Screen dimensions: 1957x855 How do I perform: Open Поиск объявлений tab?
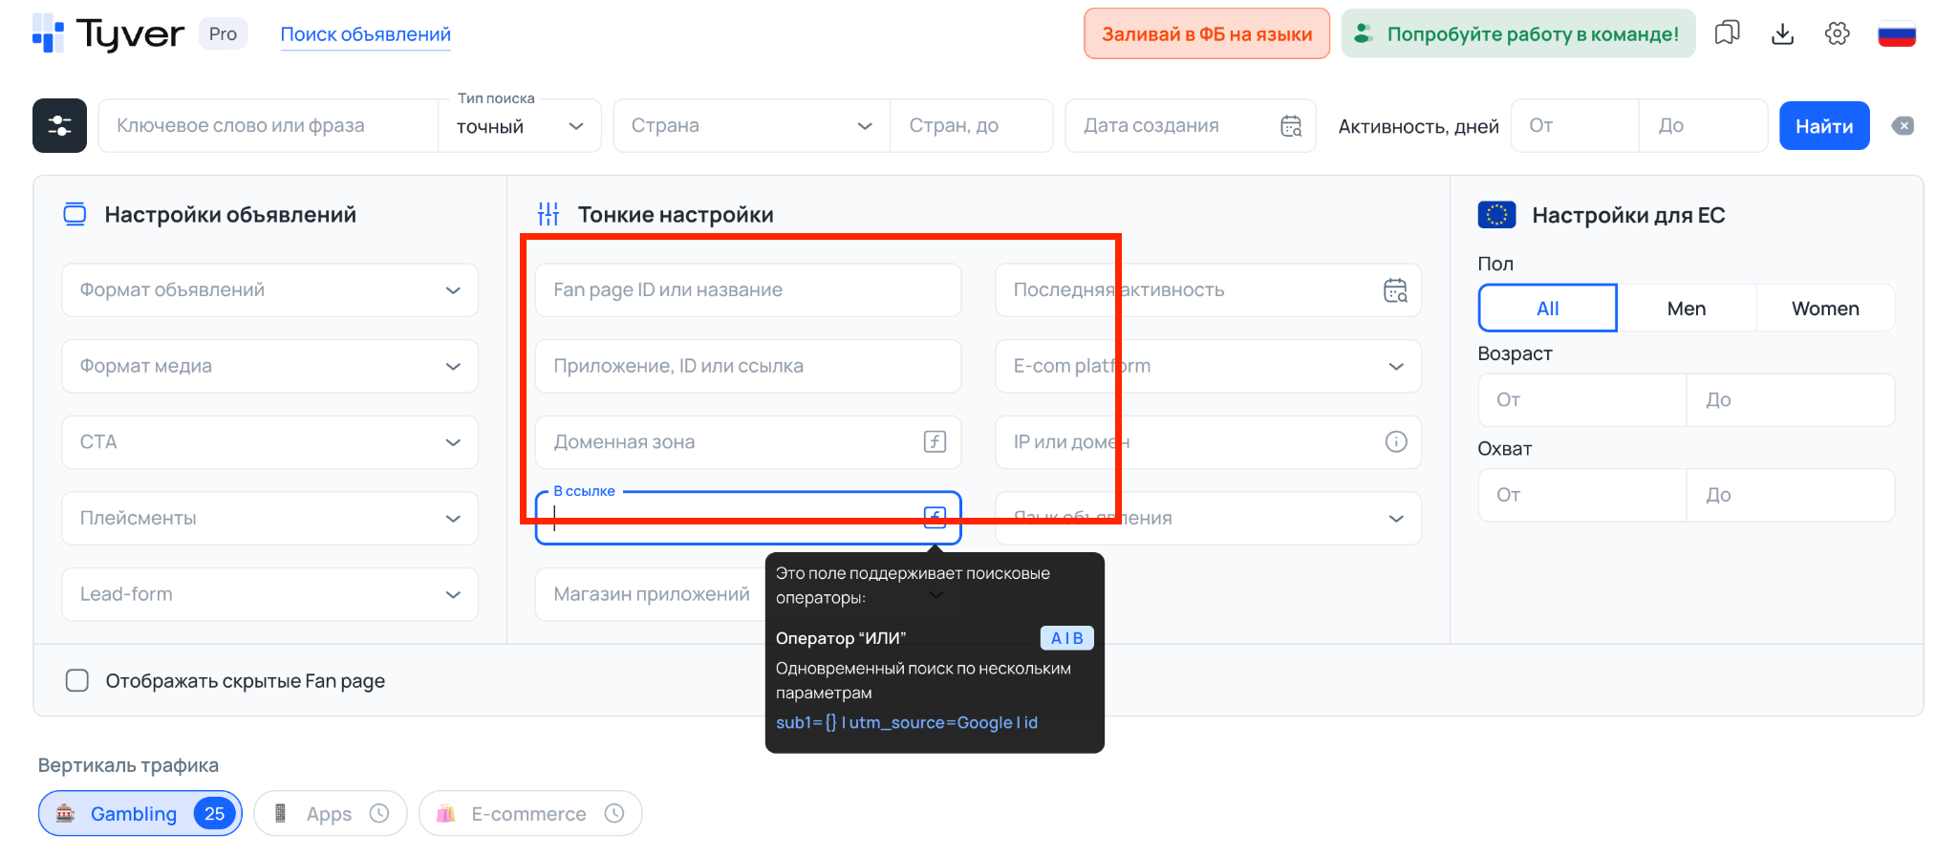coord(365,34)
